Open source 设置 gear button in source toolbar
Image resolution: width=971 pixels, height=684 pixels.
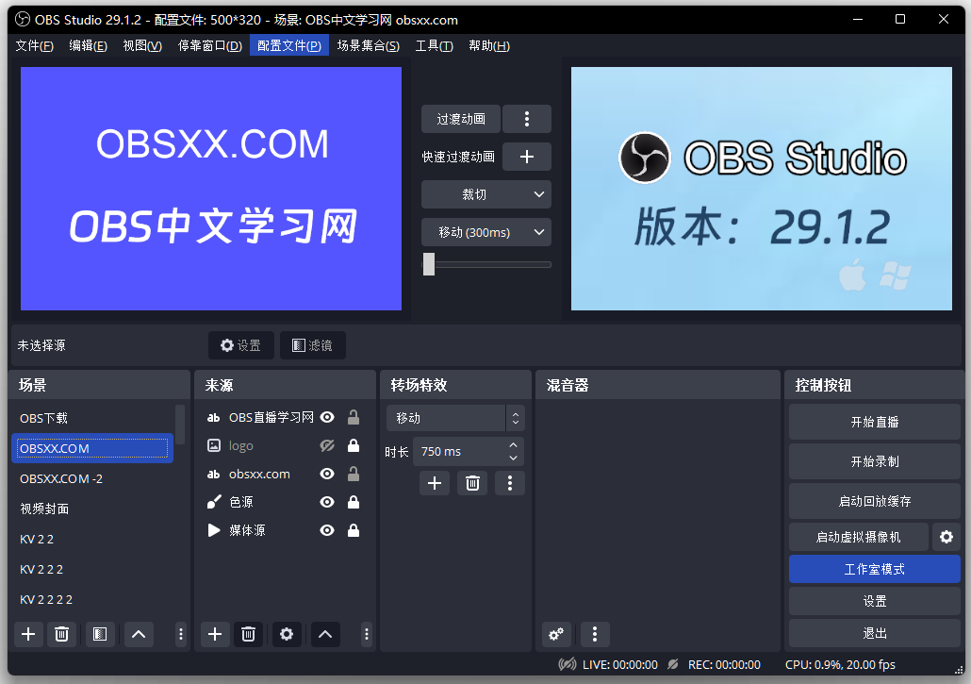click(241, 345)
